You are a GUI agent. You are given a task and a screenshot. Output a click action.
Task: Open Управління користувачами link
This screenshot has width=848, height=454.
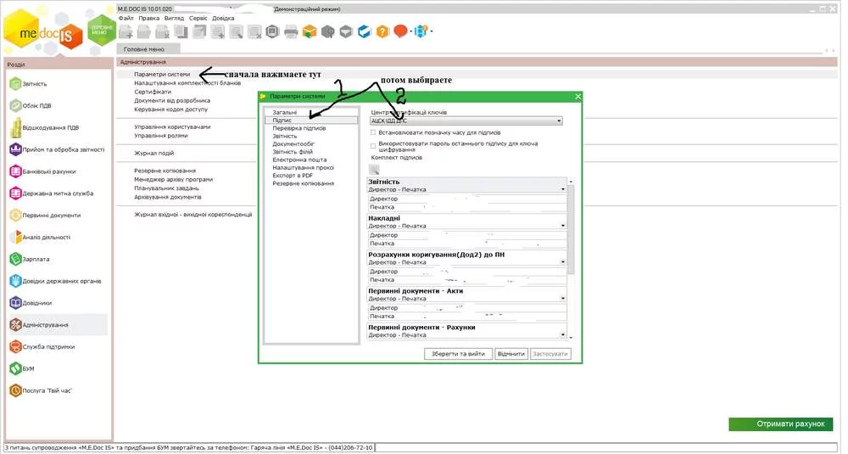(x=172, y=126)
